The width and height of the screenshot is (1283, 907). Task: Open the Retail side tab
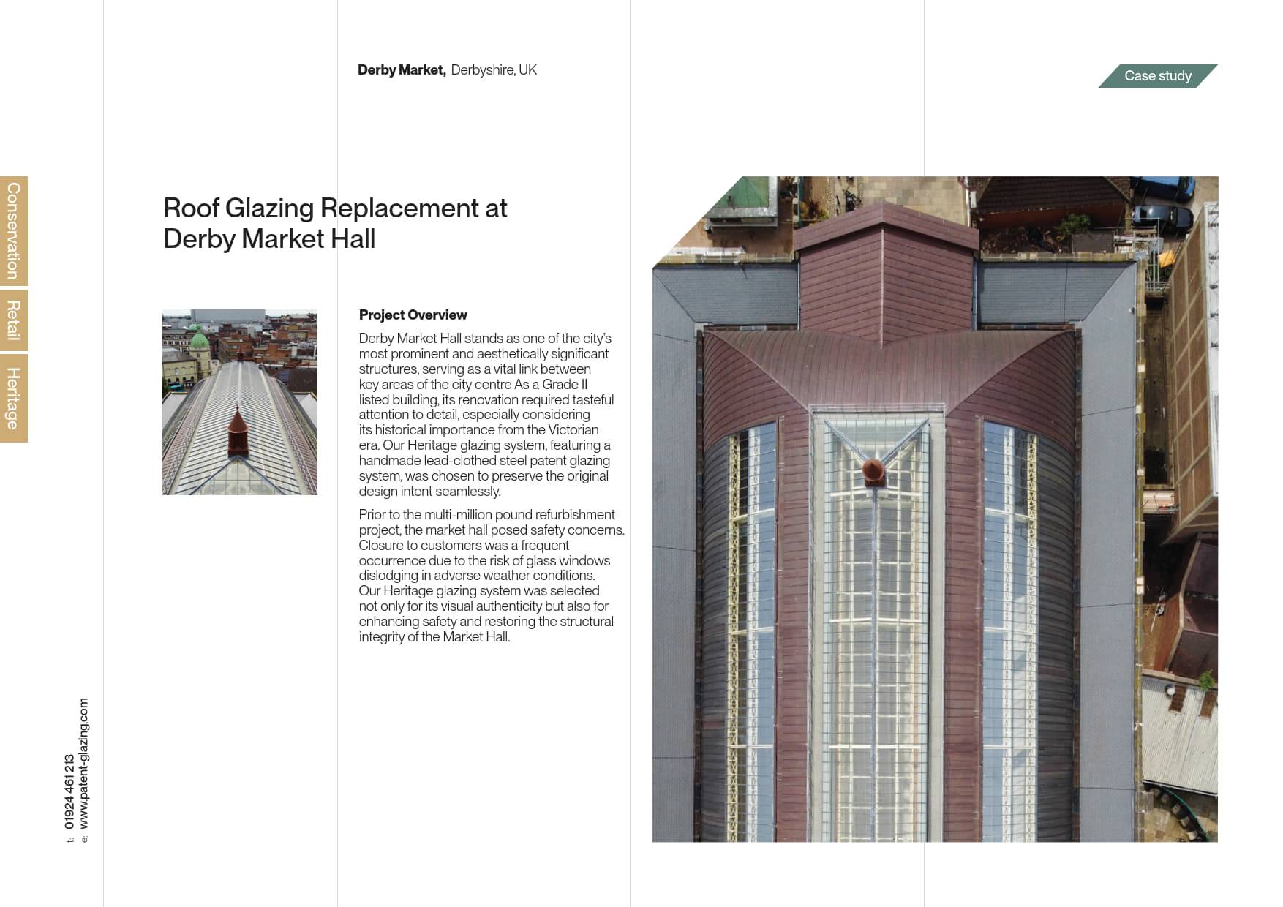click(x=13, y=320)
